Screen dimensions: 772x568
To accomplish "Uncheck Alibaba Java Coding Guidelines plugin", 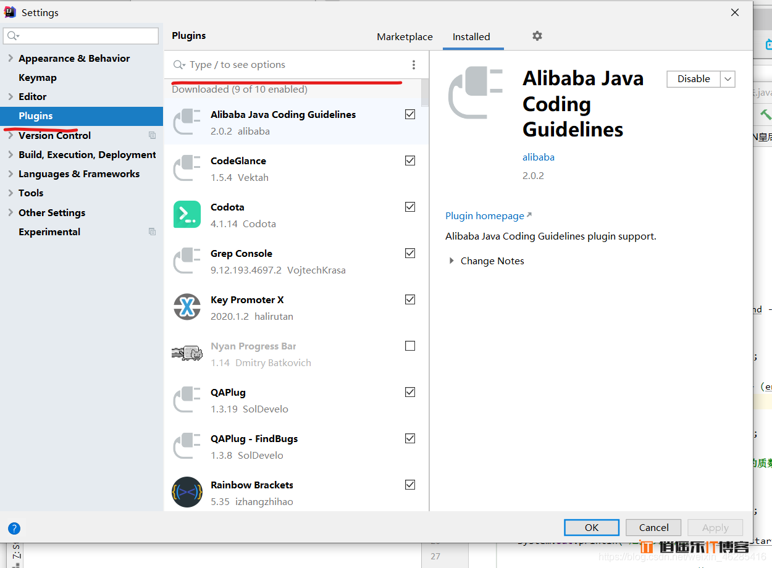I will click(x=410, y=114).
